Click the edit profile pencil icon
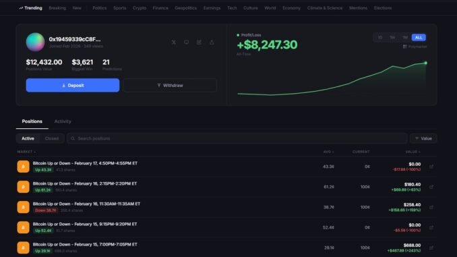457x257 pixels. 199,42
